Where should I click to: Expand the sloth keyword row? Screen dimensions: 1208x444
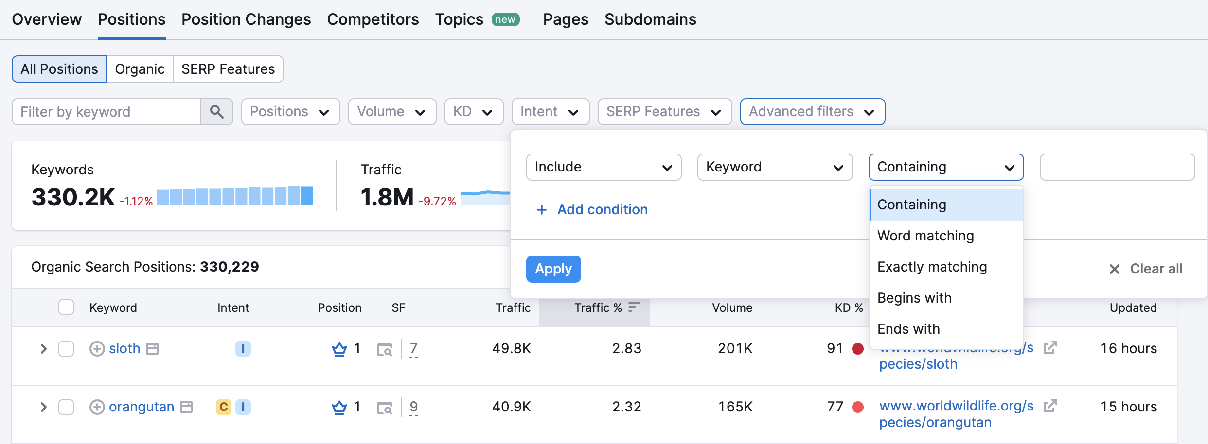pyautogui.click(x=43, y=348)
